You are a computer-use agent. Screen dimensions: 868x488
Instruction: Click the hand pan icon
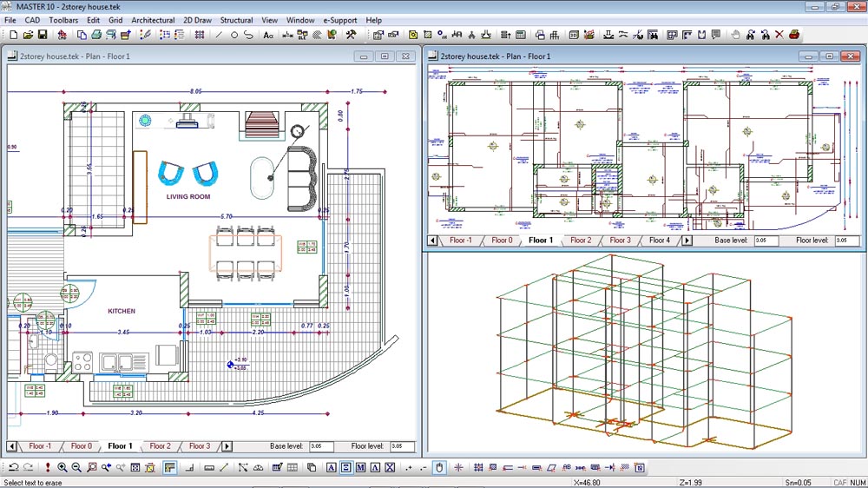coord(736,35)
